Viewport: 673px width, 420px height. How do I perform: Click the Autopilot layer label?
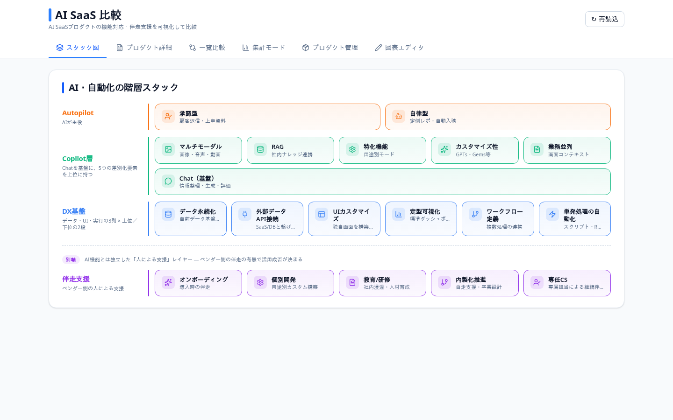[78, 113]
